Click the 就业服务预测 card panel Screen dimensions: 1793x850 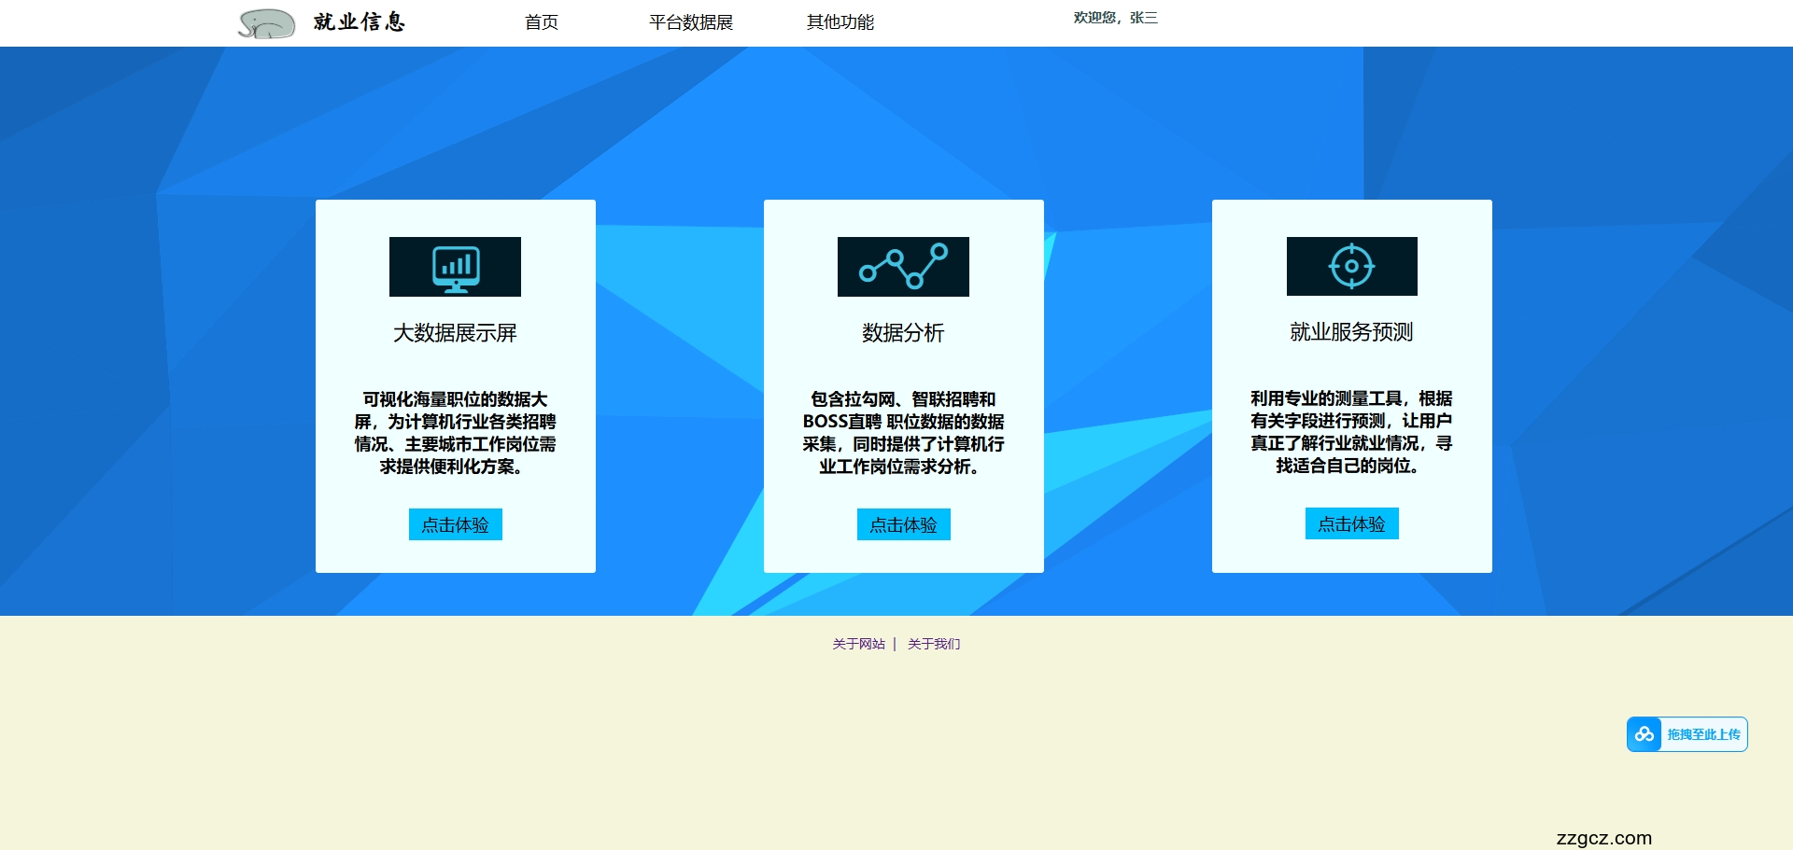point(1351,385)
